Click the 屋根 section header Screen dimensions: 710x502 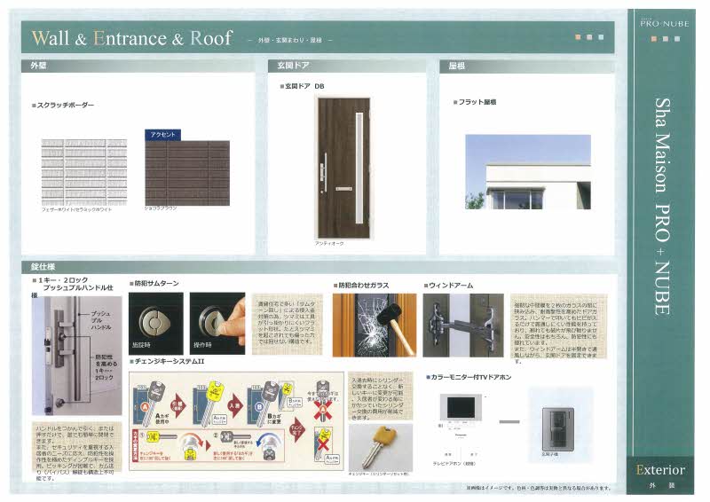click(454, 67)
